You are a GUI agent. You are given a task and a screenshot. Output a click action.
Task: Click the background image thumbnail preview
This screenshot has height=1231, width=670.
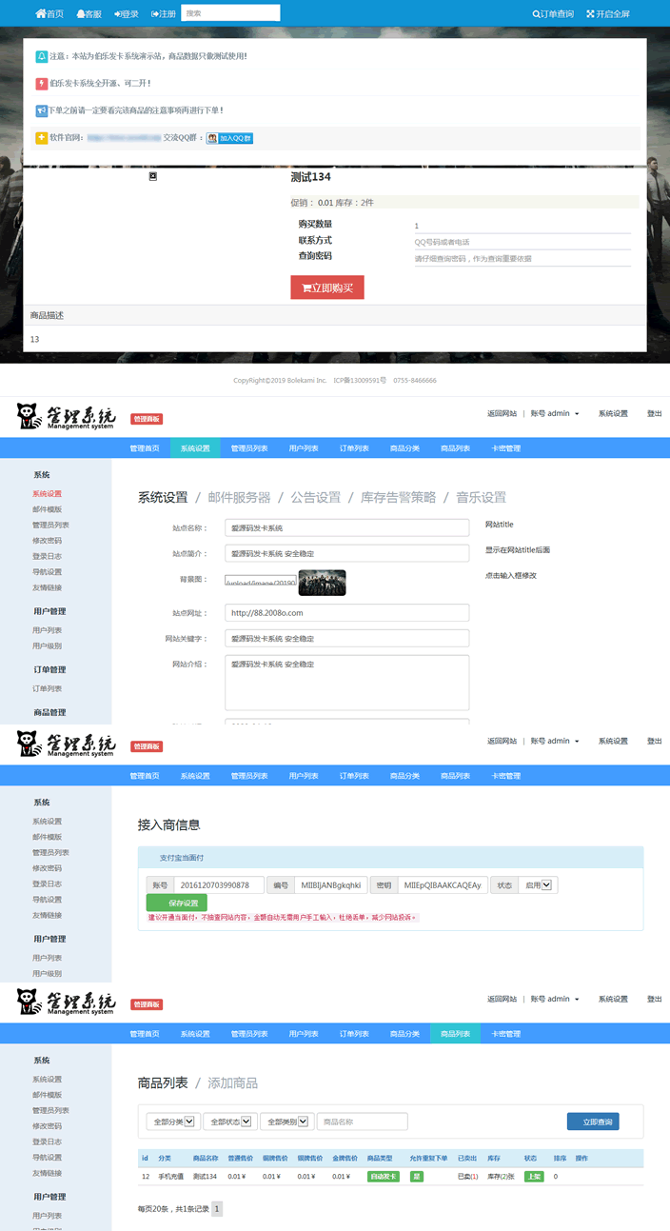(x=322, y=582)
